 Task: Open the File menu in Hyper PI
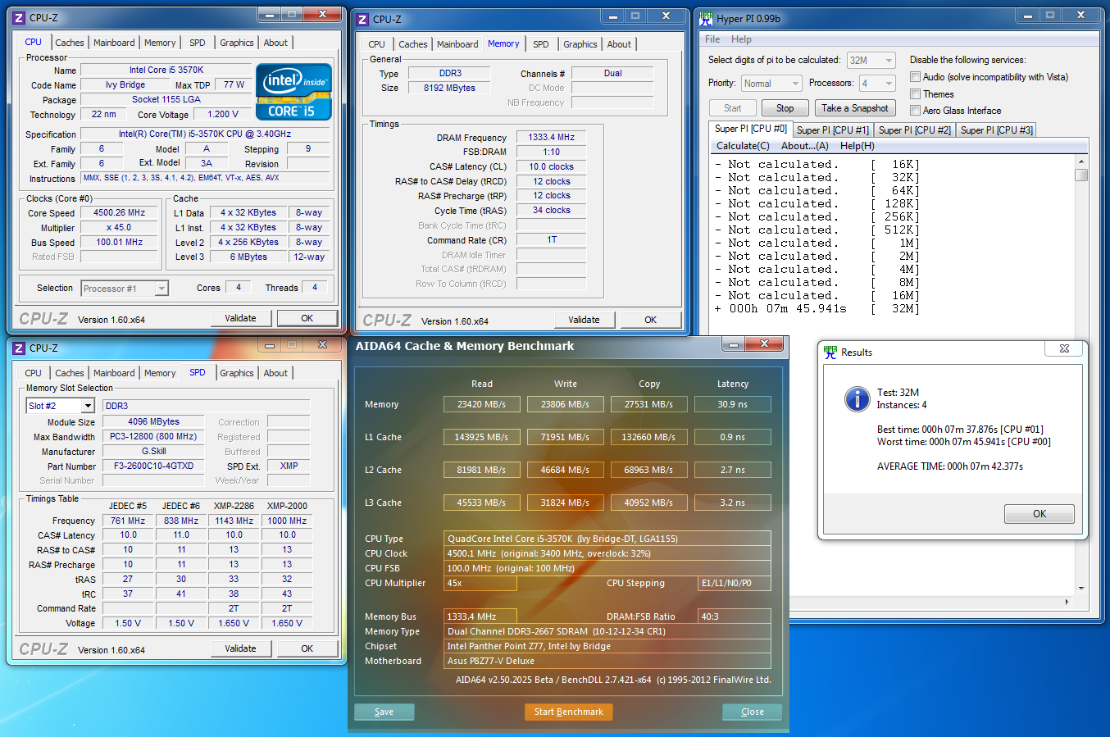pyautogui.click(x=712, y=39)
